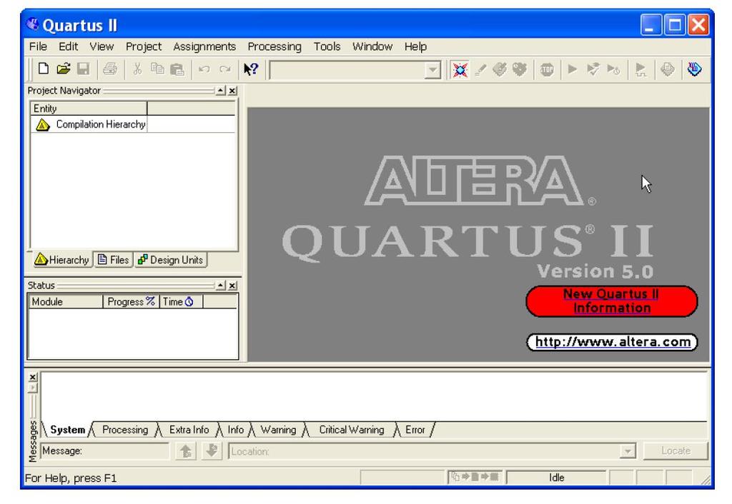732x504 pixels.
Task: Select the Processing messages tab
Action: point(125,430)
